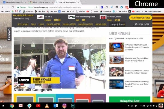Image resolution: width=164 pixels, height=109 pixels.
Task: Open the Buying Guide menu item
Action: click(x=101, y=25)
